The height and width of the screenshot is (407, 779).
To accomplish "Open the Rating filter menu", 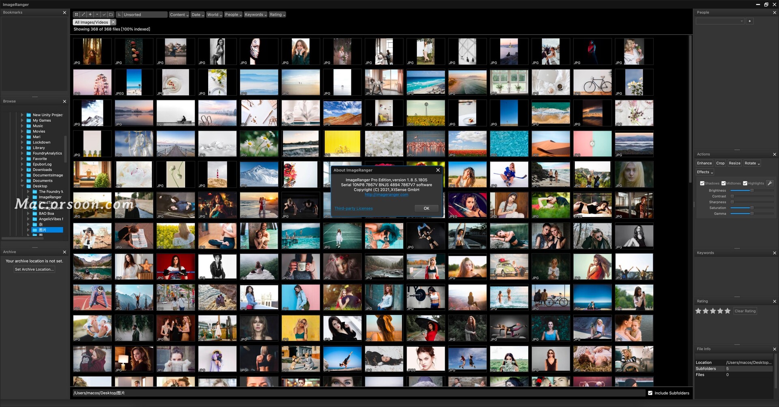I will (x=278, y=15).
